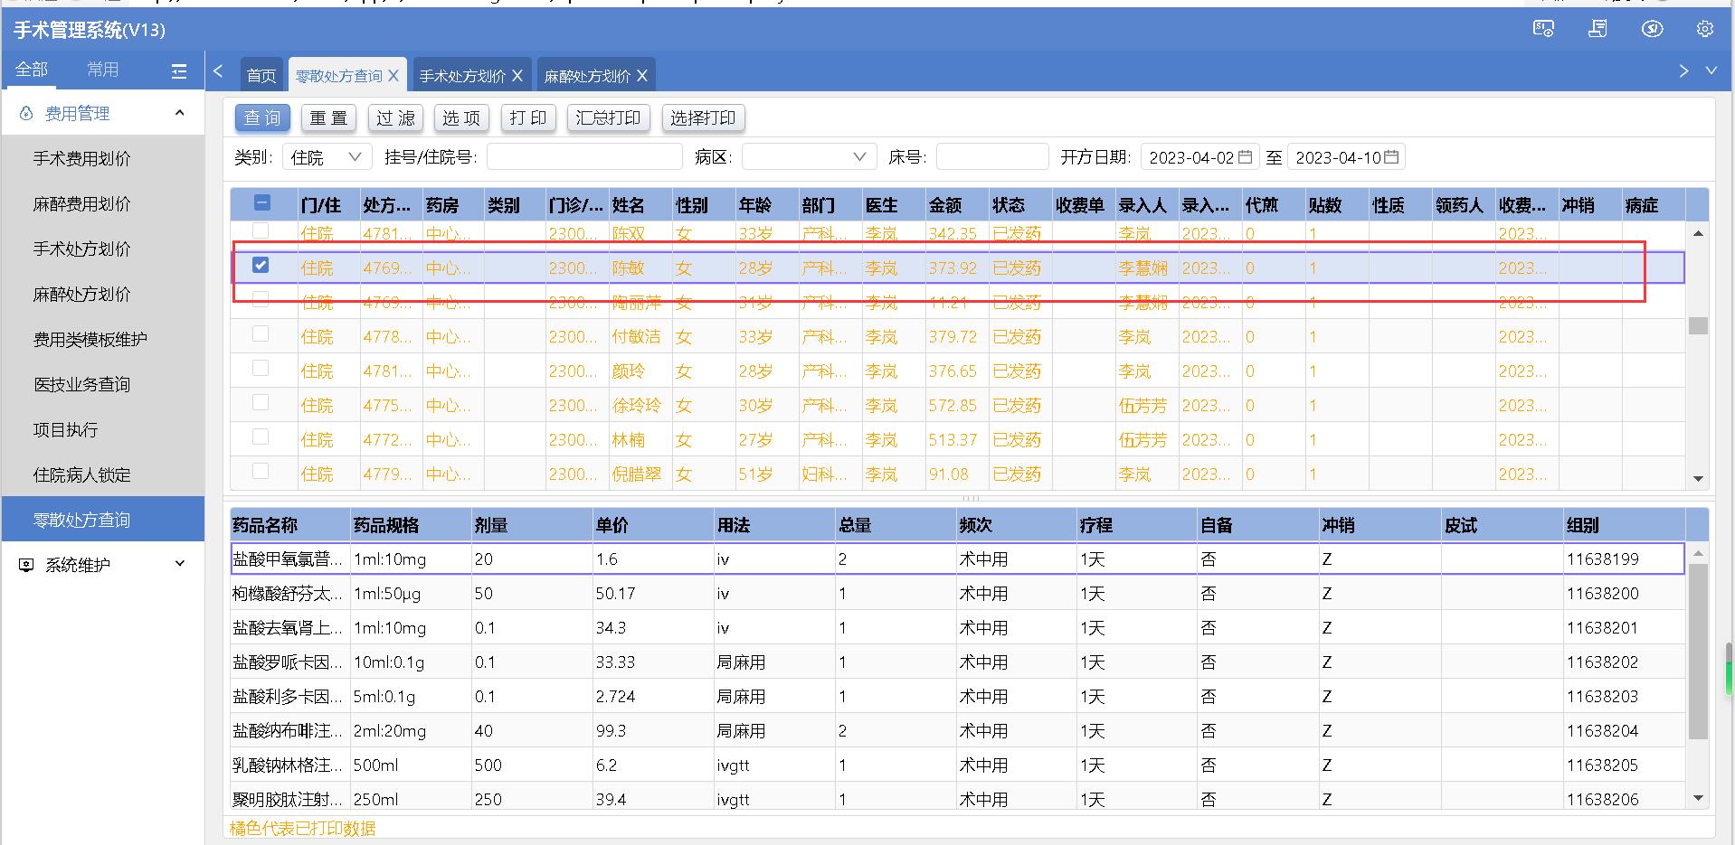Image resolution: width=1735 pixels, height=845 pixels.
Task: Open the tab list dropdown arrow
Action: [x=1711, y=70]
